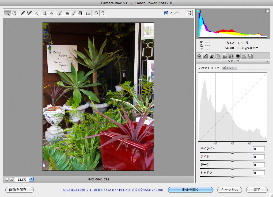Click the highlights region divider below curve
This screenshot has width=273, height=197.
(250, 143)
